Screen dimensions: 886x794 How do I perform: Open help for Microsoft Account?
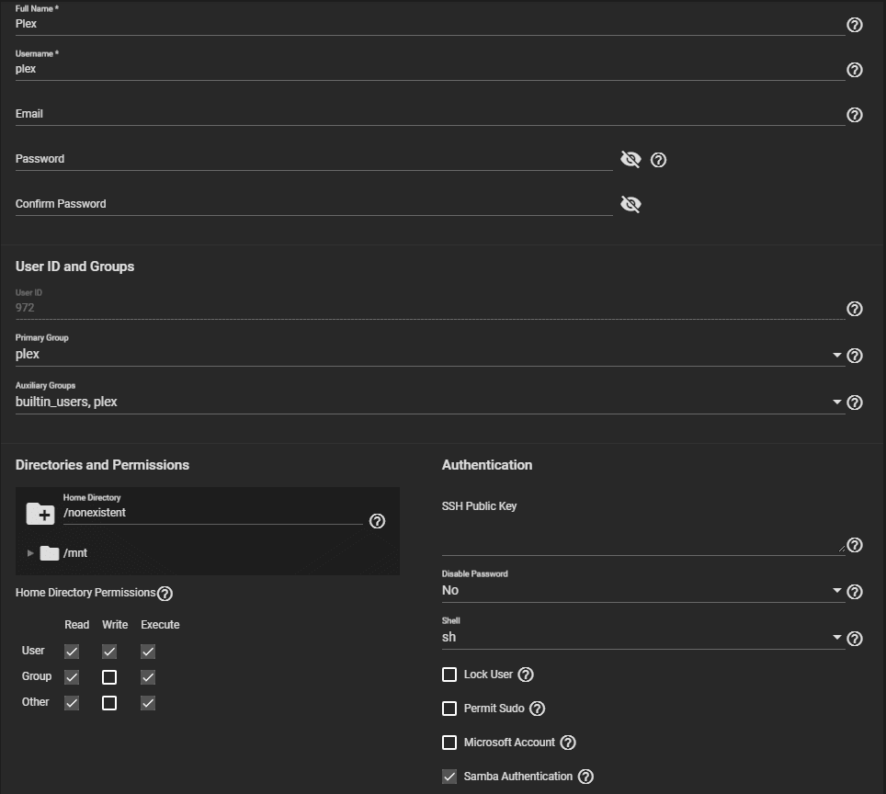tap(568, 743)
